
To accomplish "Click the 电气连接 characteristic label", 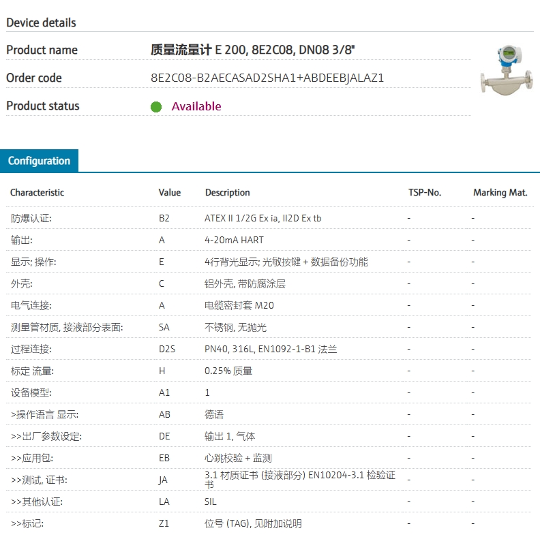I will coord(31,305).
